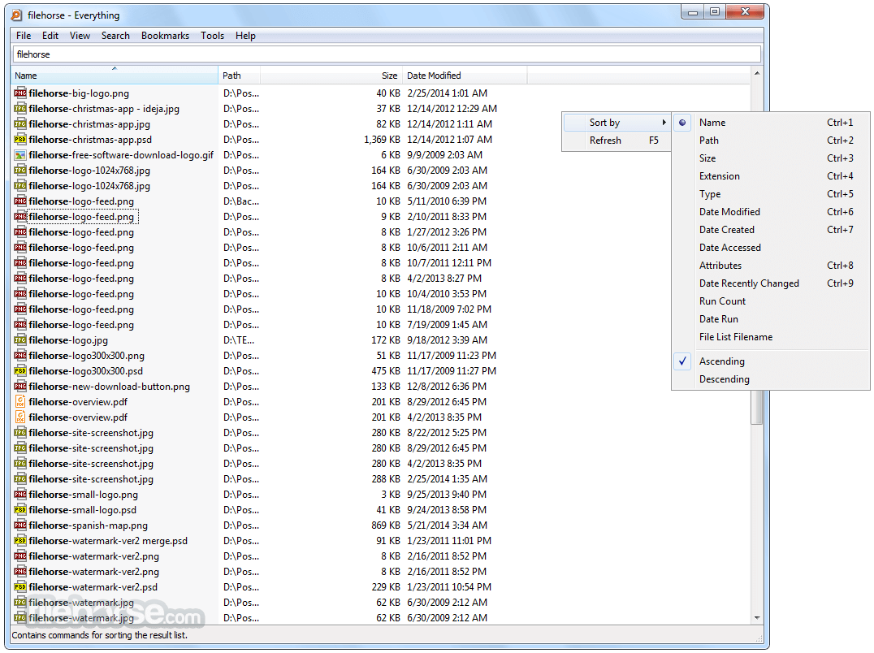Click PNG icon of filehorse-spanish-map.png

tap(20, 525)
